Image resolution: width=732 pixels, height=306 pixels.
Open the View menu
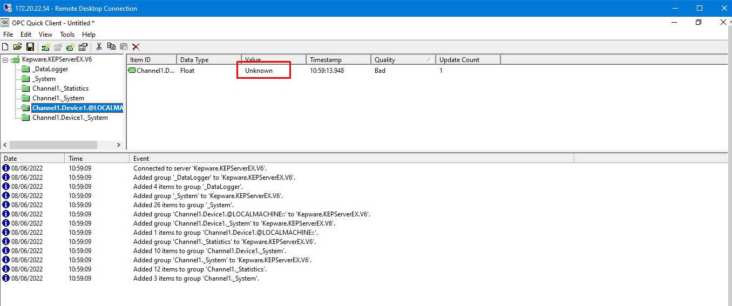tap(46, 35)
